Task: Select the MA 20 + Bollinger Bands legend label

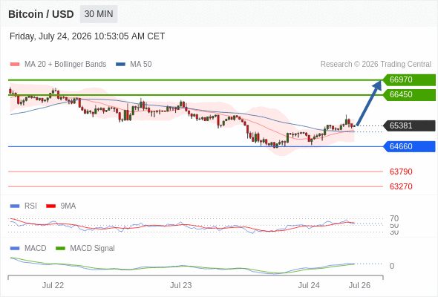Action: tap(65, 65)
